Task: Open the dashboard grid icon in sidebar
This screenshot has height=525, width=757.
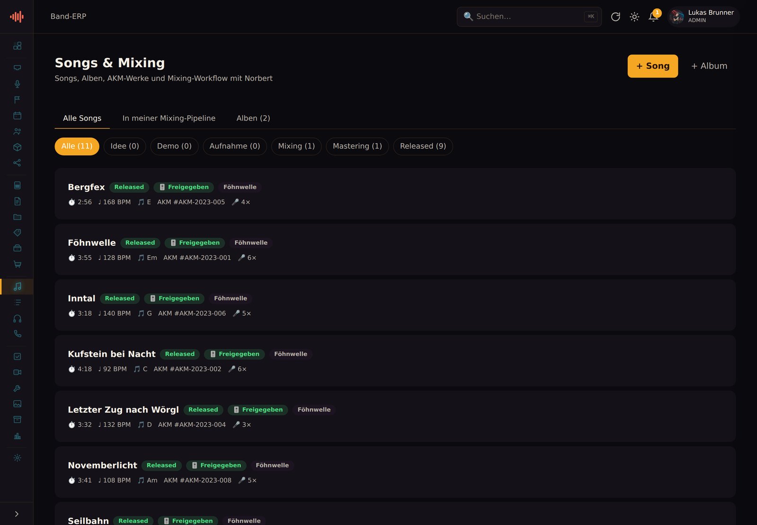Action: [17, 46]
